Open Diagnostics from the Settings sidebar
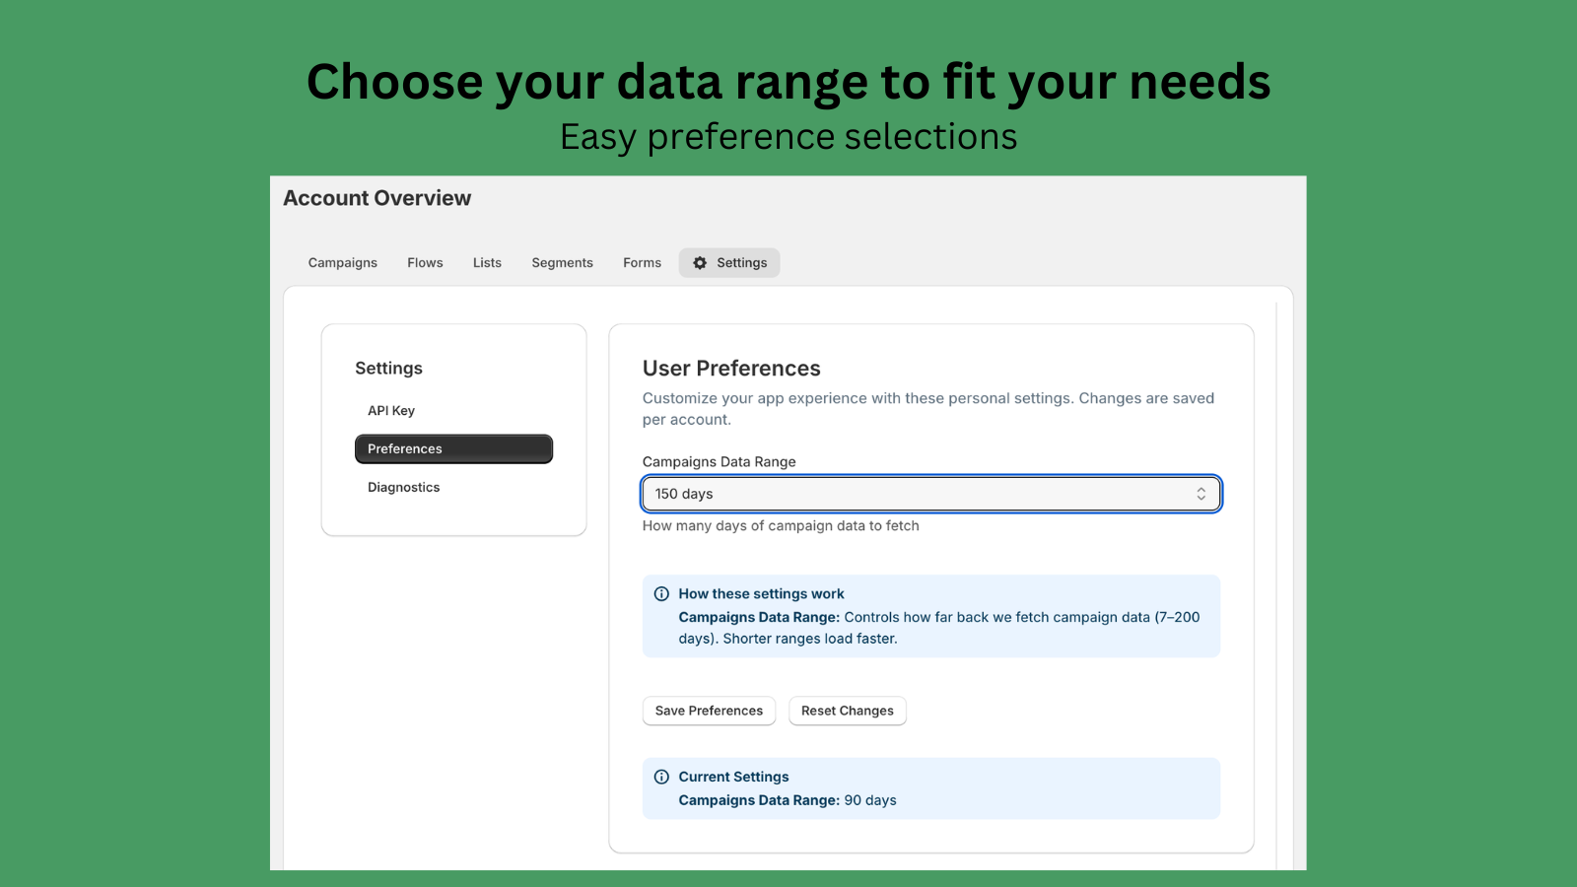The height and width of the screenshot is (887, 1577). tap(403, 487)
